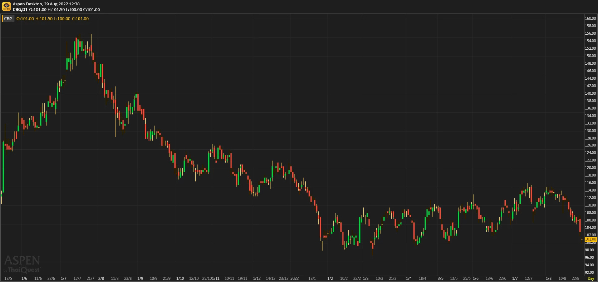Click the 92.00 price axis label
Viewport: 598px width, 282px height.
(x=590, y=273)
